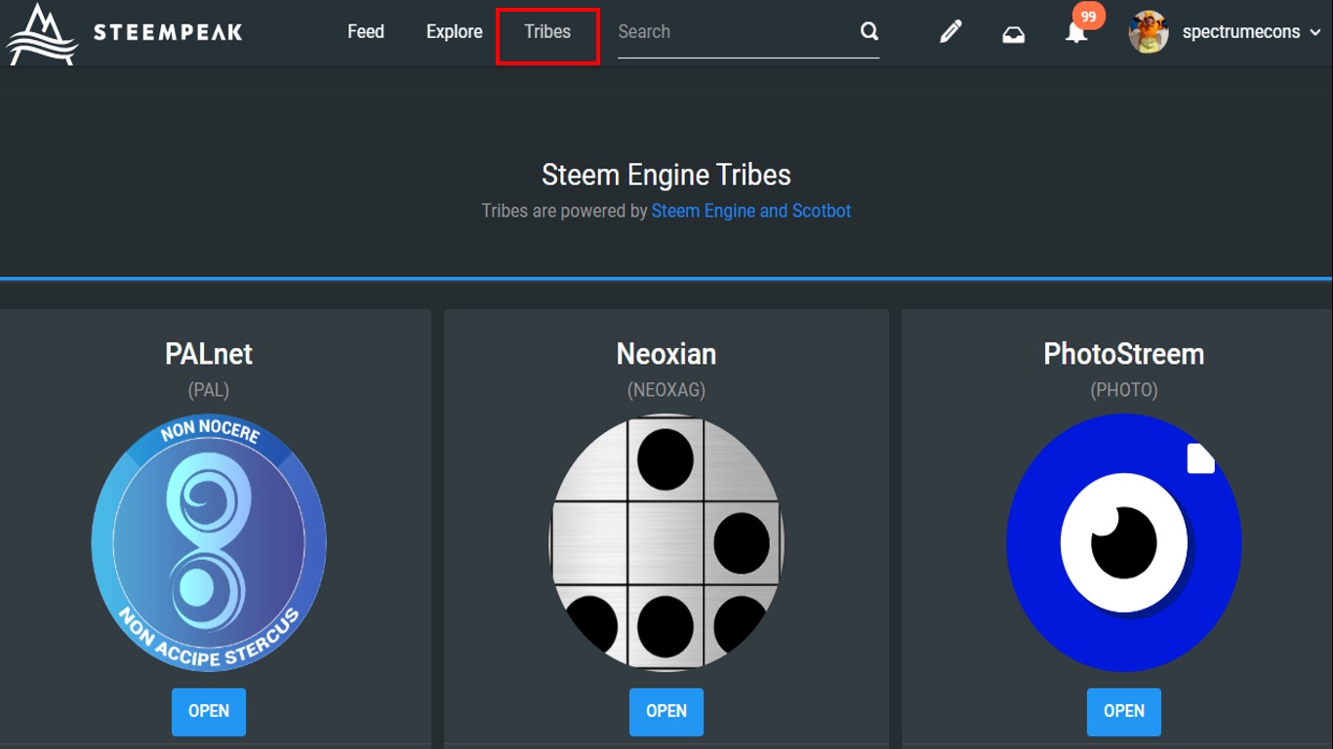Click the Neoxian tribe title
This screenshot has width=1333, height=749.
coord(666,354)
